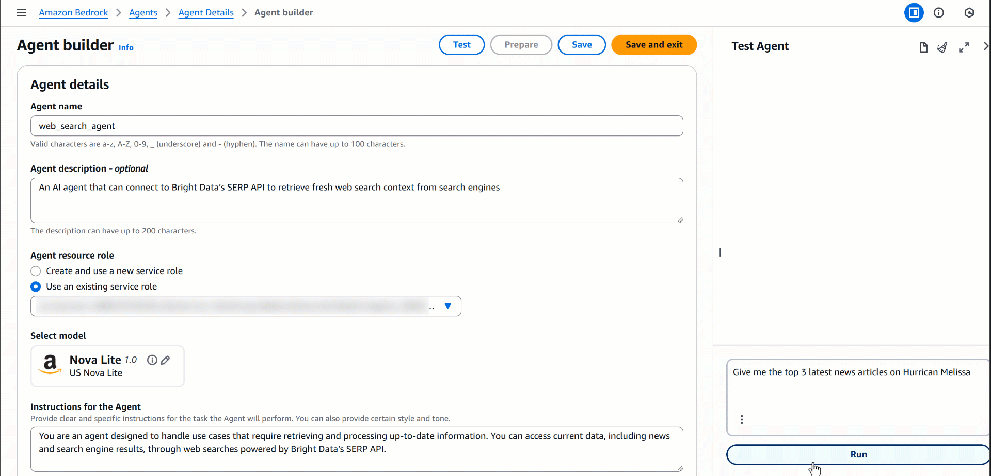
Task: Collapse the Test Agent side panel arrow
Action: [x=985, y=46]
